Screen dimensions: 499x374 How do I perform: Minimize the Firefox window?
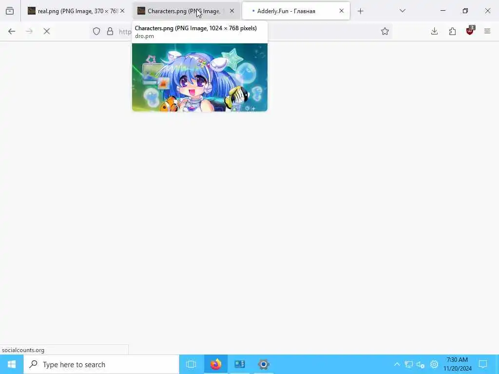tap(443, 11)
